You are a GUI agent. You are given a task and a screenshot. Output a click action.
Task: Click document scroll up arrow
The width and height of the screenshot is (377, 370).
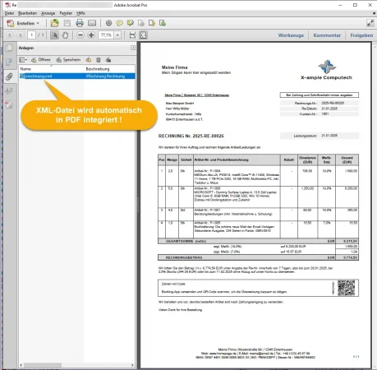click(x=375, y=47)
